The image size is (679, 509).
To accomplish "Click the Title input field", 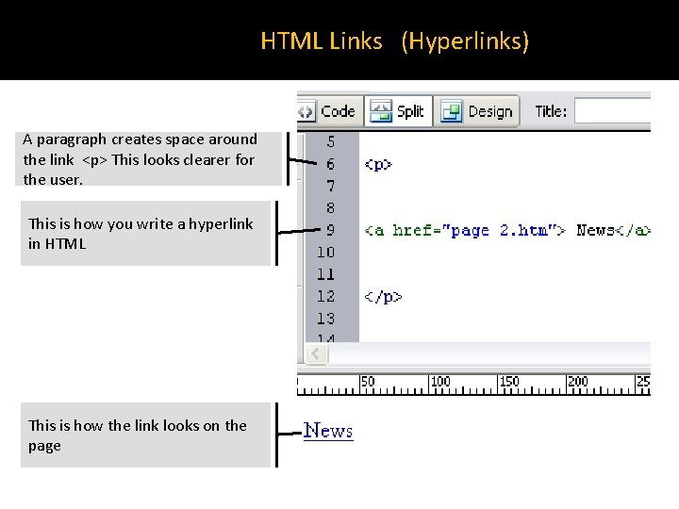I will point(612,111).
